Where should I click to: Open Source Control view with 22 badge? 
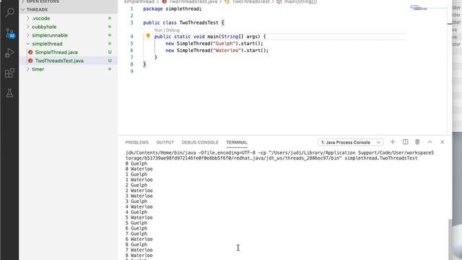(9, 33)
